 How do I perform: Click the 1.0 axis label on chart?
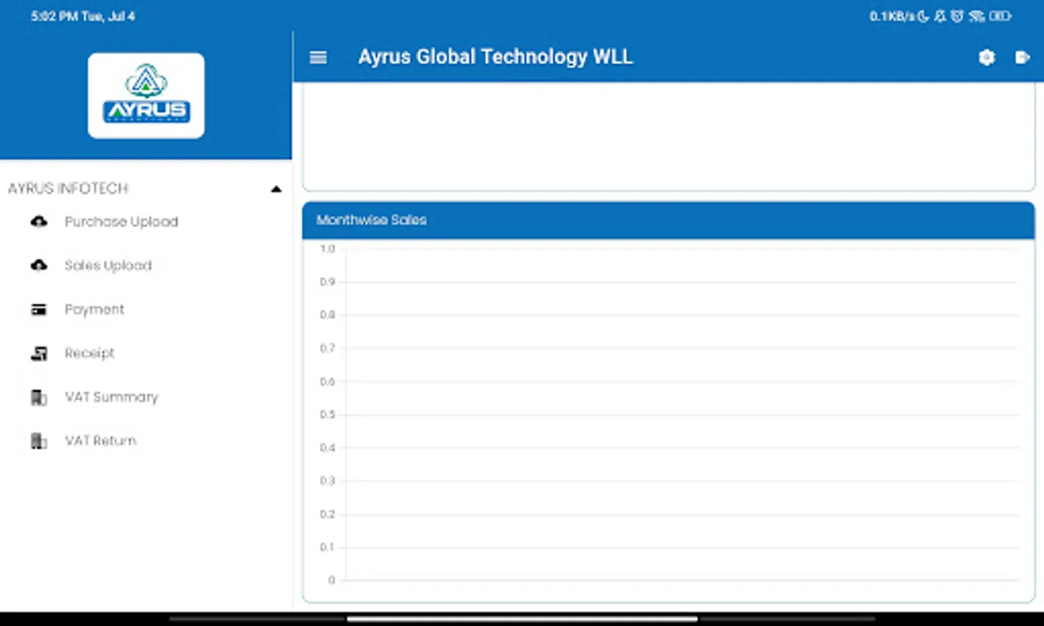(327, 248)
